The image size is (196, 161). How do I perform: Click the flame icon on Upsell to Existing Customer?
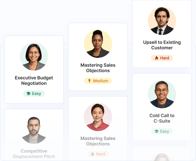156,58
